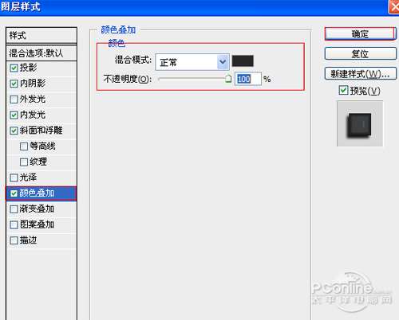This screenshot has height=320, width=399.
Task: Enable the 纹理 texture checkbox
Action: pos(24,162)
